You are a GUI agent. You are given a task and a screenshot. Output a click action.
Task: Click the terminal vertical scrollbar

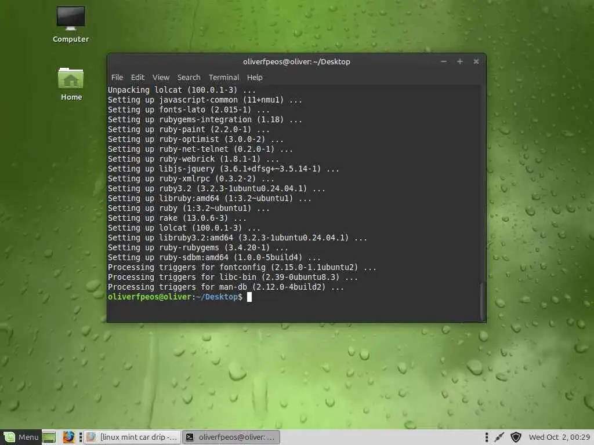[482, 301]
